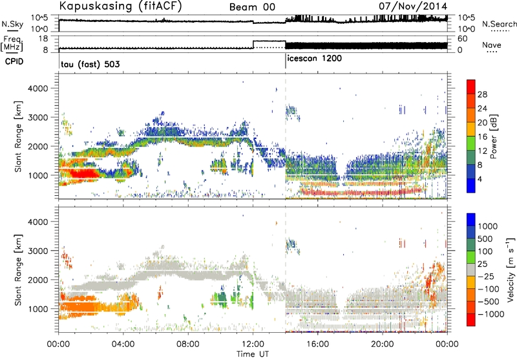Click the '08:00' time axis label

(188, 344)
